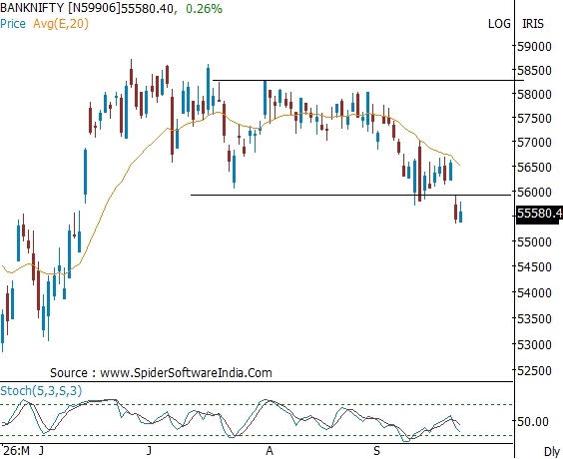Click the SpiderSoftwareIndia.Com source link
This screenshot has width=563, height=459.
pos(186,373)
